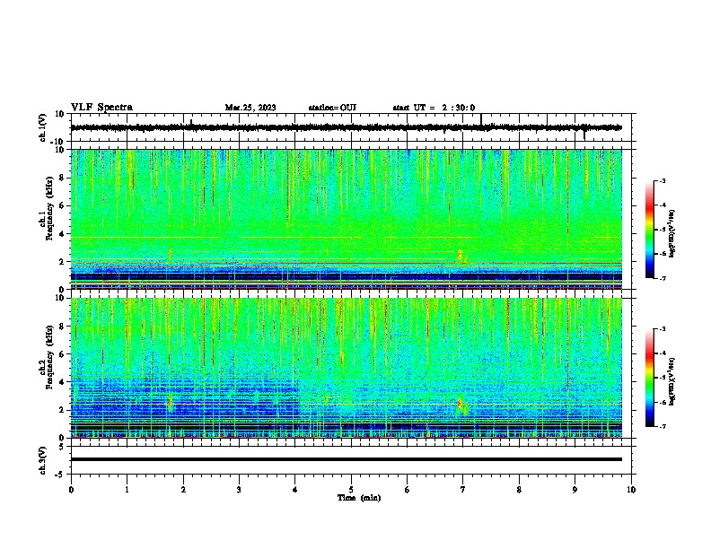Click the "5" tick on the time axis
Viewport: 711px width, 549px height.
351,490
